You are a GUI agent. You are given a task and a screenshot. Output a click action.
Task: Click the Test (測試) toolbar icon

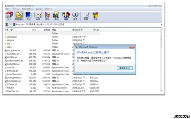pyautogui.click(x=29, y=16)
